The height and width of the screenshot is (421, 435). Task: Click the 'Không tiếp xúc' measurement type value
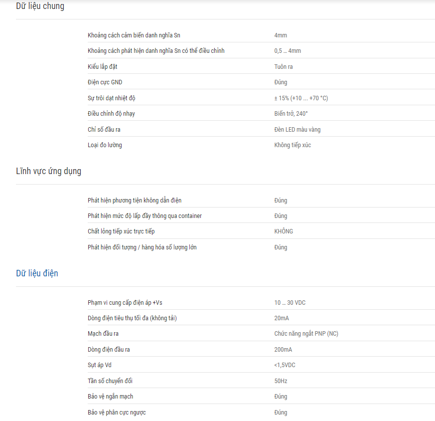coord(292,145)
